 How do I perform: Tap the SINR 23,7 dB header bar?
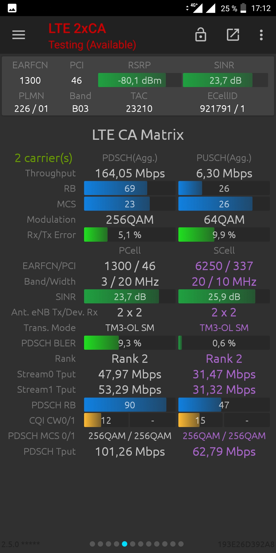pos(225,80)
